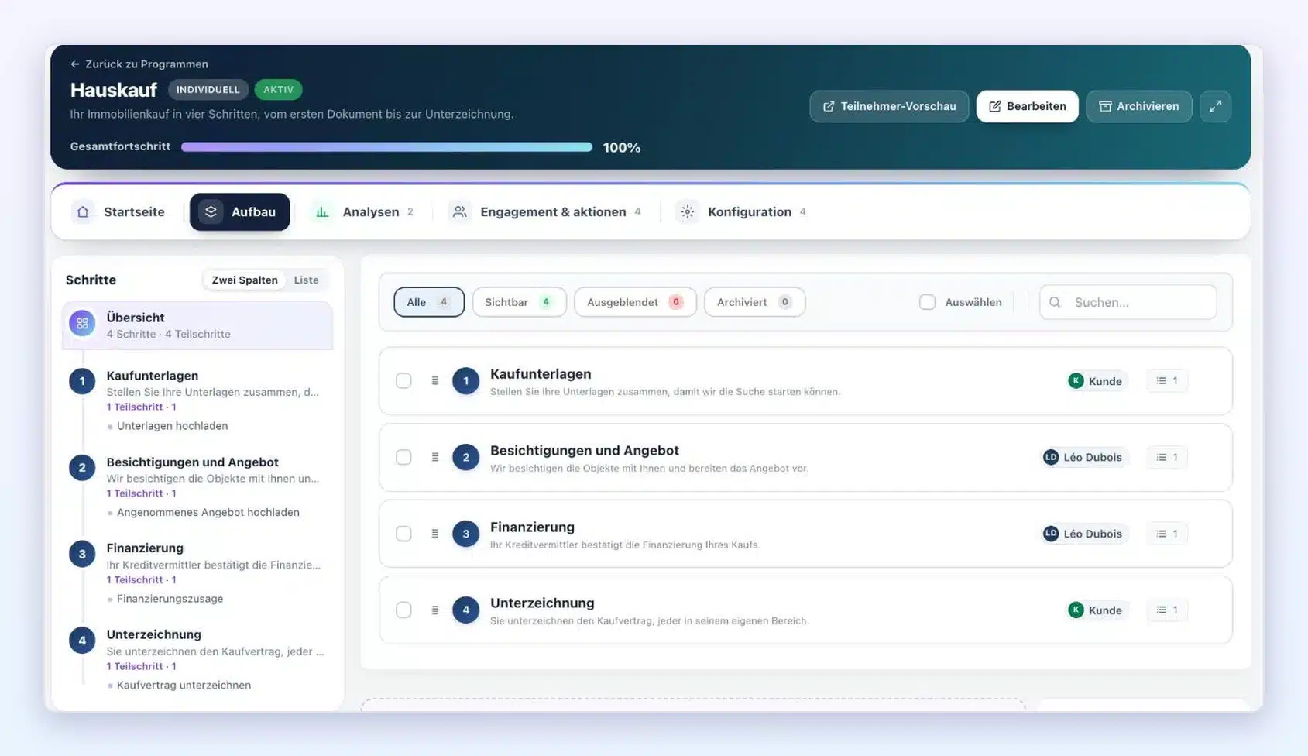Click step number 4 circle in sidebar
This screenshot has width=1308, height=756.
point(82,640)
